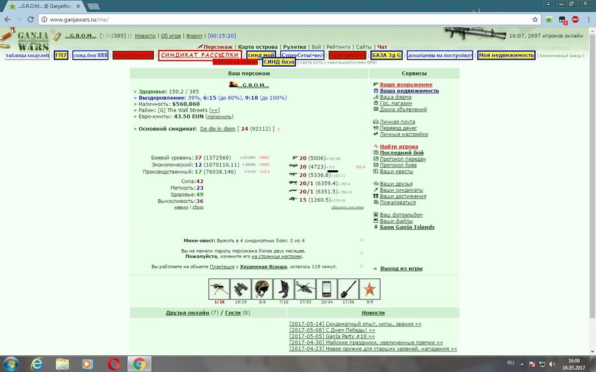This screenshot has height=372, width=596.
Task: Open Плантация object link
Action: [x=222, y=266]
